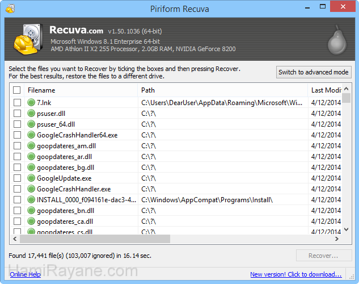Click green status dot for goopdateres_ar.dll
The image size is (359, 284).
(x=31, y=156)
